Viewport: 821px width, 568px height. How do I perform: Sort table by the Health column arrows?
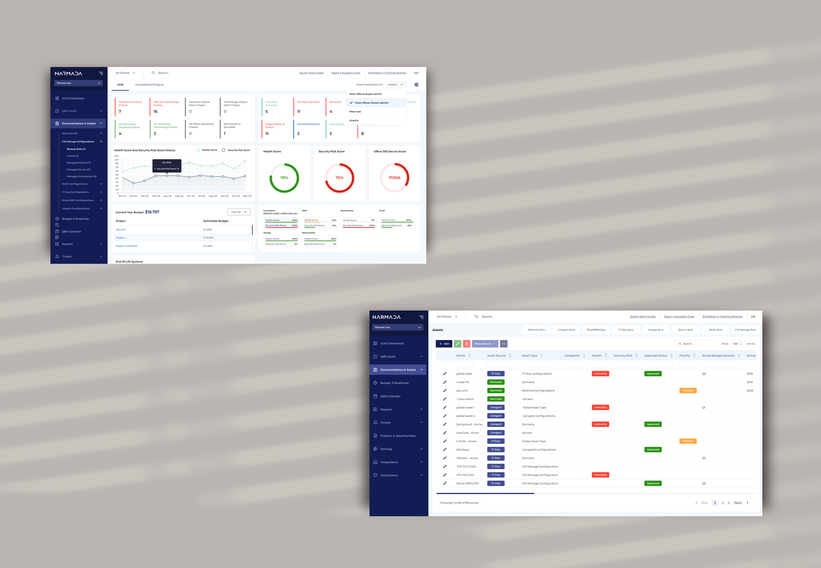pyautogui.click(x=605, y=355)
